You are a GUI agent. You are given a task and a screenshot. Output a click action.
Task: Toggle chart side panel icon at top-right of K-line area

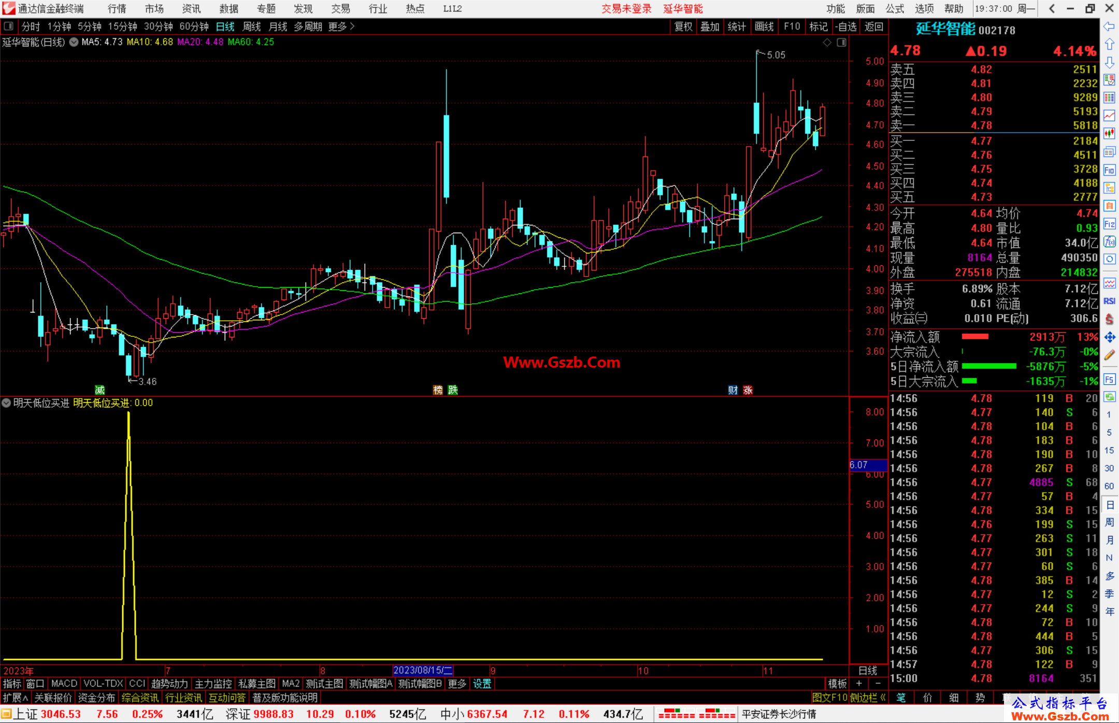841,42
